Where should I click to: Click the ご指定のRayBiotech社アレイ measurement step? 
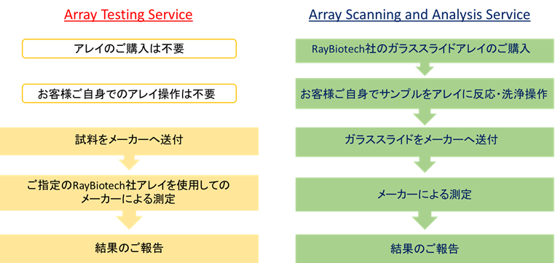(129, 192)
